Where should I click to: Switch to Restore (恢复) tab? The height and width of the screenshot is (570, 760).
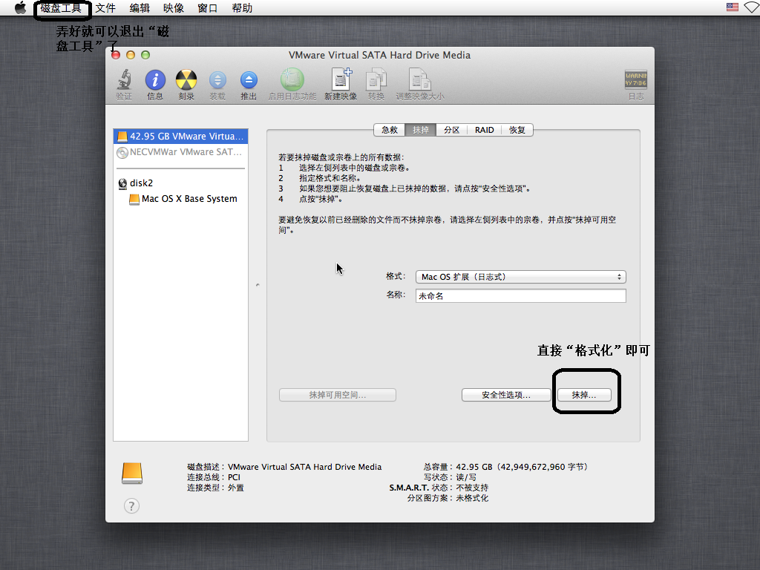pos(517,130)
